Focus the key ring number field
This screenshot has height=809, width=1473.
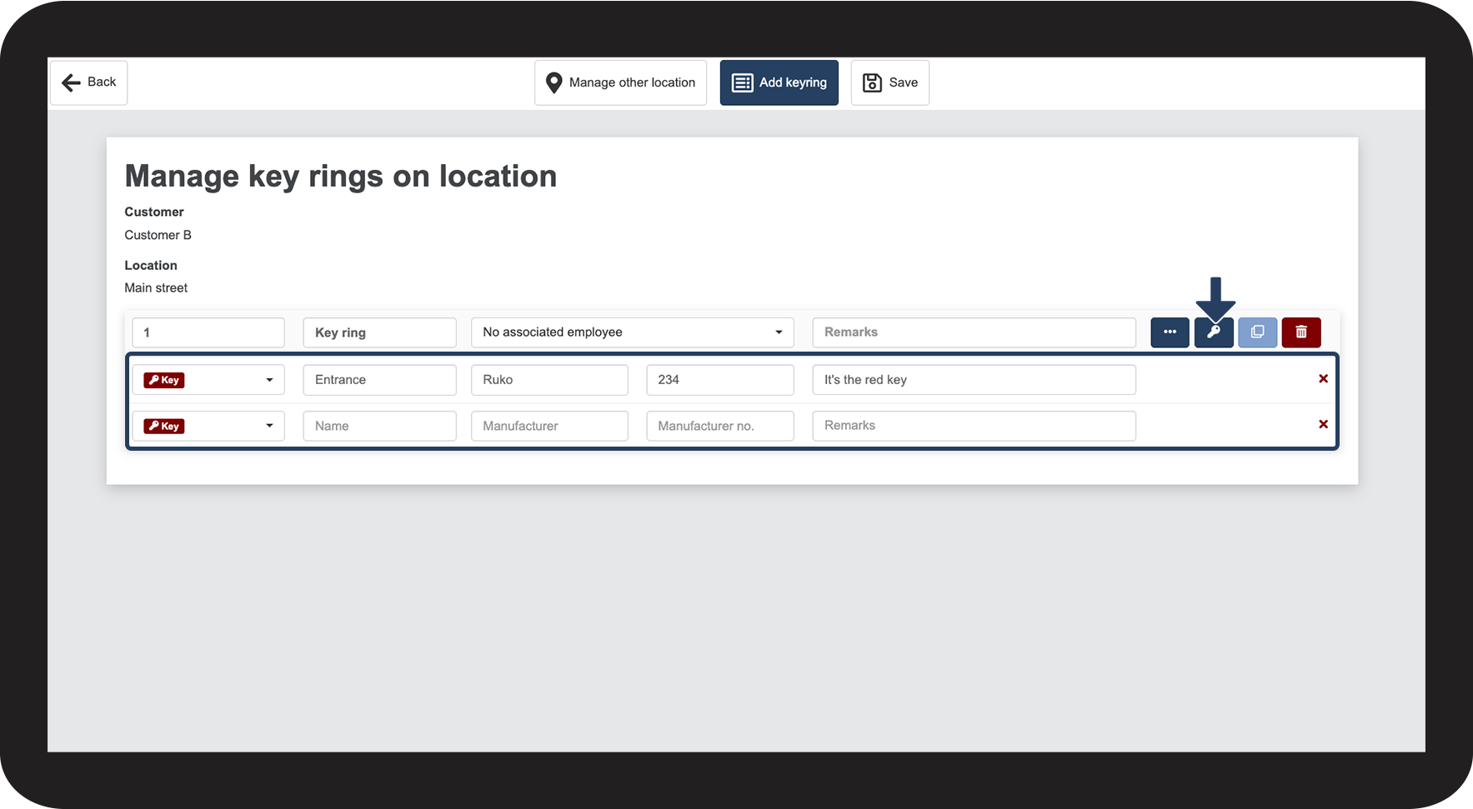tap(208, 332)
